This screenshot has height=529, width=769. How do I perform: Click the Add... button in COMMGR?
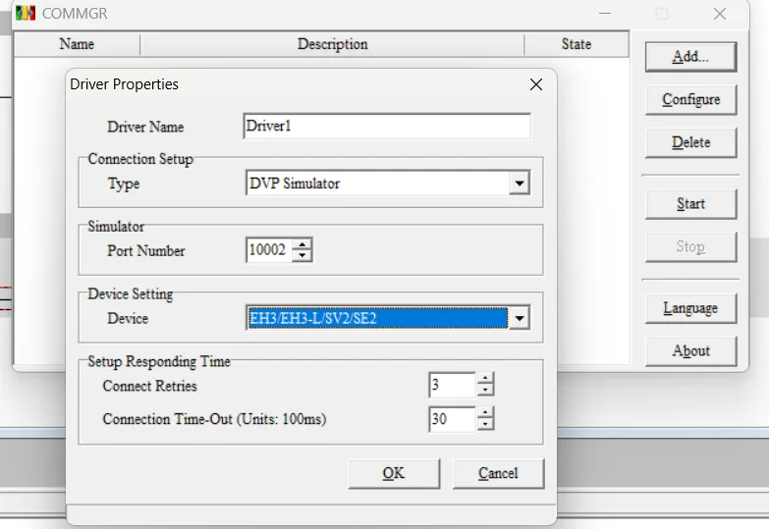(x=690, y=56)
